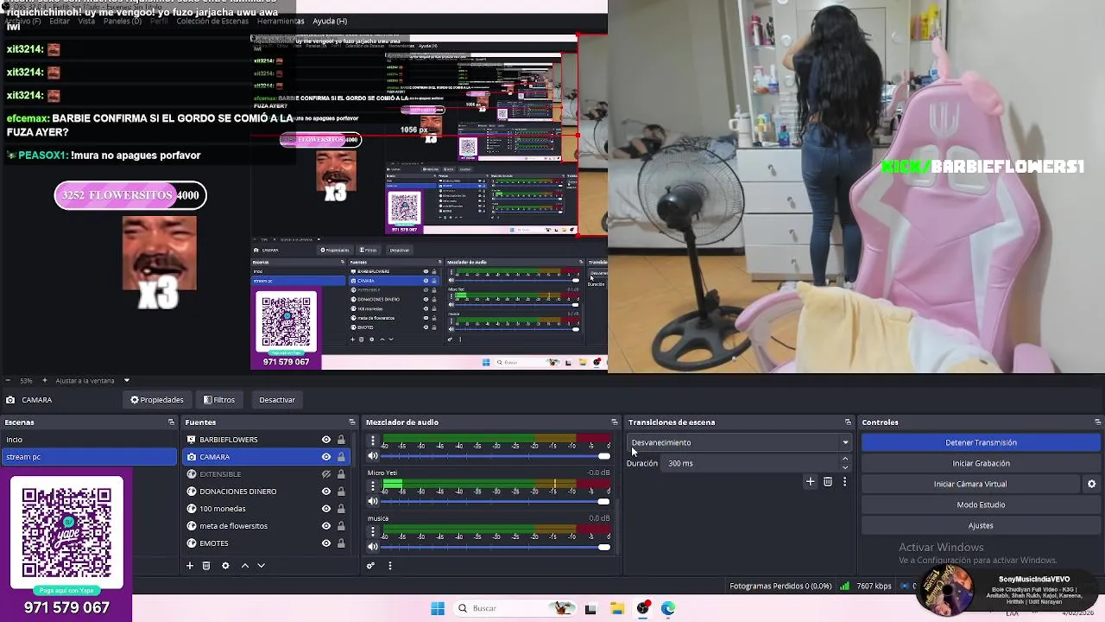This screenshot has height=622, width=1105.
Task: Hide the EMOTES source eye
Action: click(x=326, y=543)
